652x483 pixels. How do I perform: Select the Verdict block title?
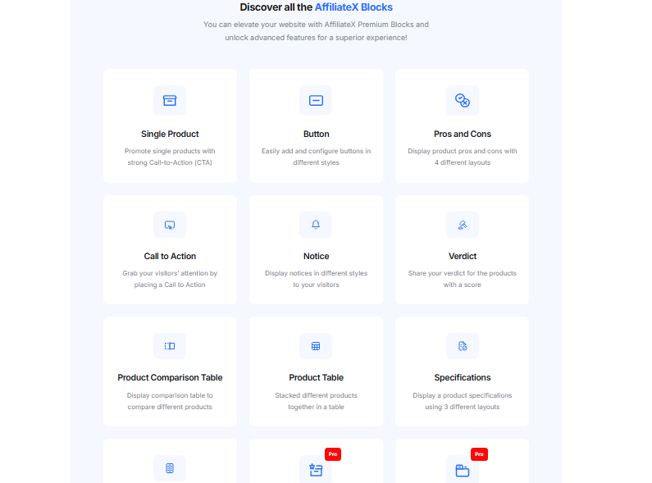(463, 256)
